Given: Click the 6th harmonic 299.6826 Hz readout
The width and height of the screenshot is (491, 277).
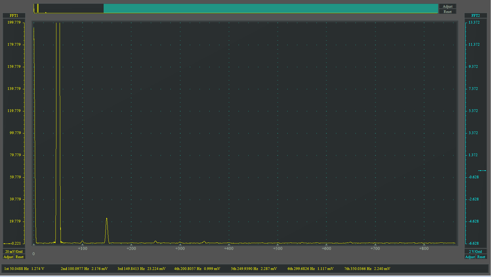Looking at the screenshot, I should tap(311, 269).
